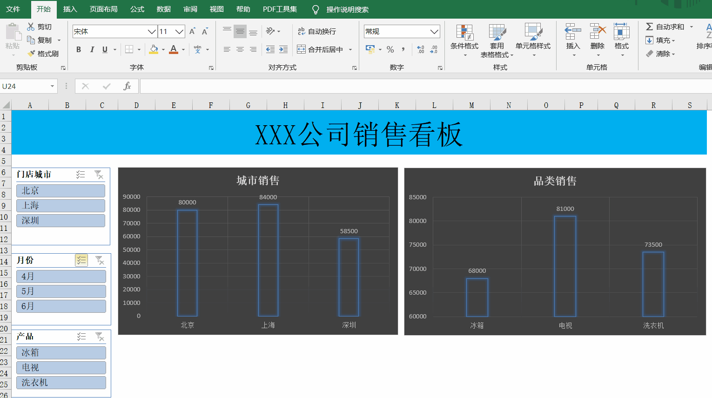This screenshot has height=398, width=712.
Task: Click the text orientation icon
Action: click(x=270, y=31)
